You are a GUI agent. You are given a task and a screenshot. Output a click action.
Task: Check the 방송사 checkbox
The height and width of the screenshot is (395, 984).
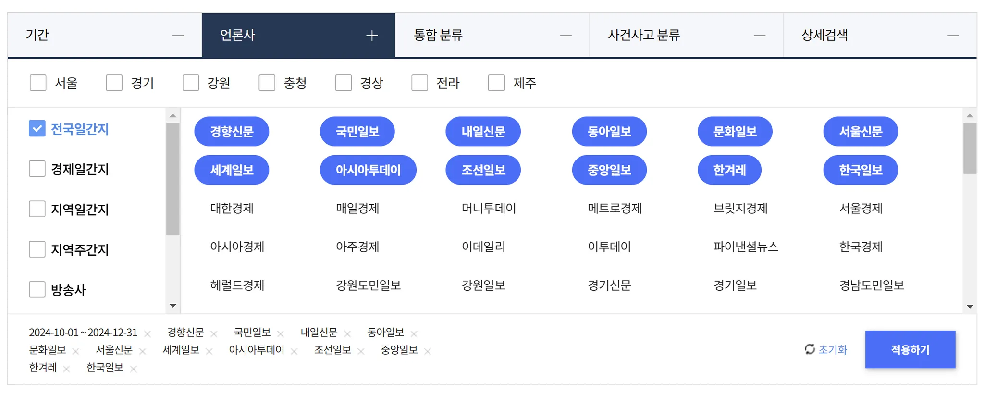coord(37,290)
